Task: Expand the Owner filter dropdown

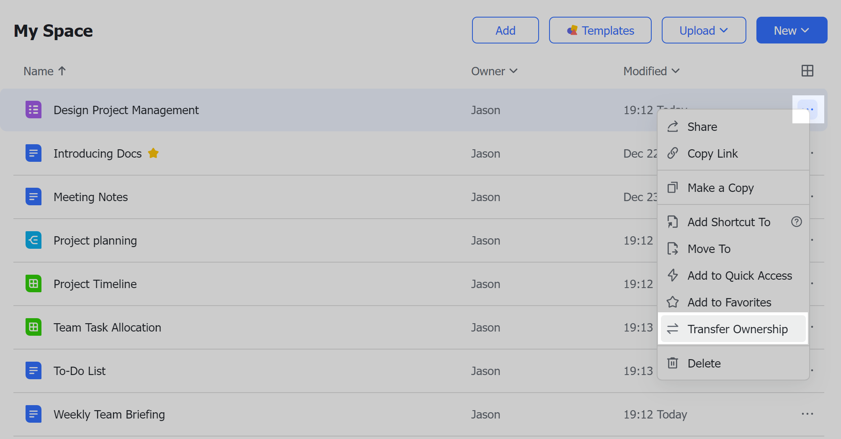Action: [x=494, y=71]
